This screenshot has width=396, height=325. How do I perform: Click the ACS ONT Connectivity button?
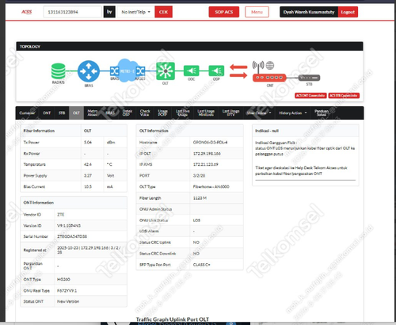(x=310, y=95)
